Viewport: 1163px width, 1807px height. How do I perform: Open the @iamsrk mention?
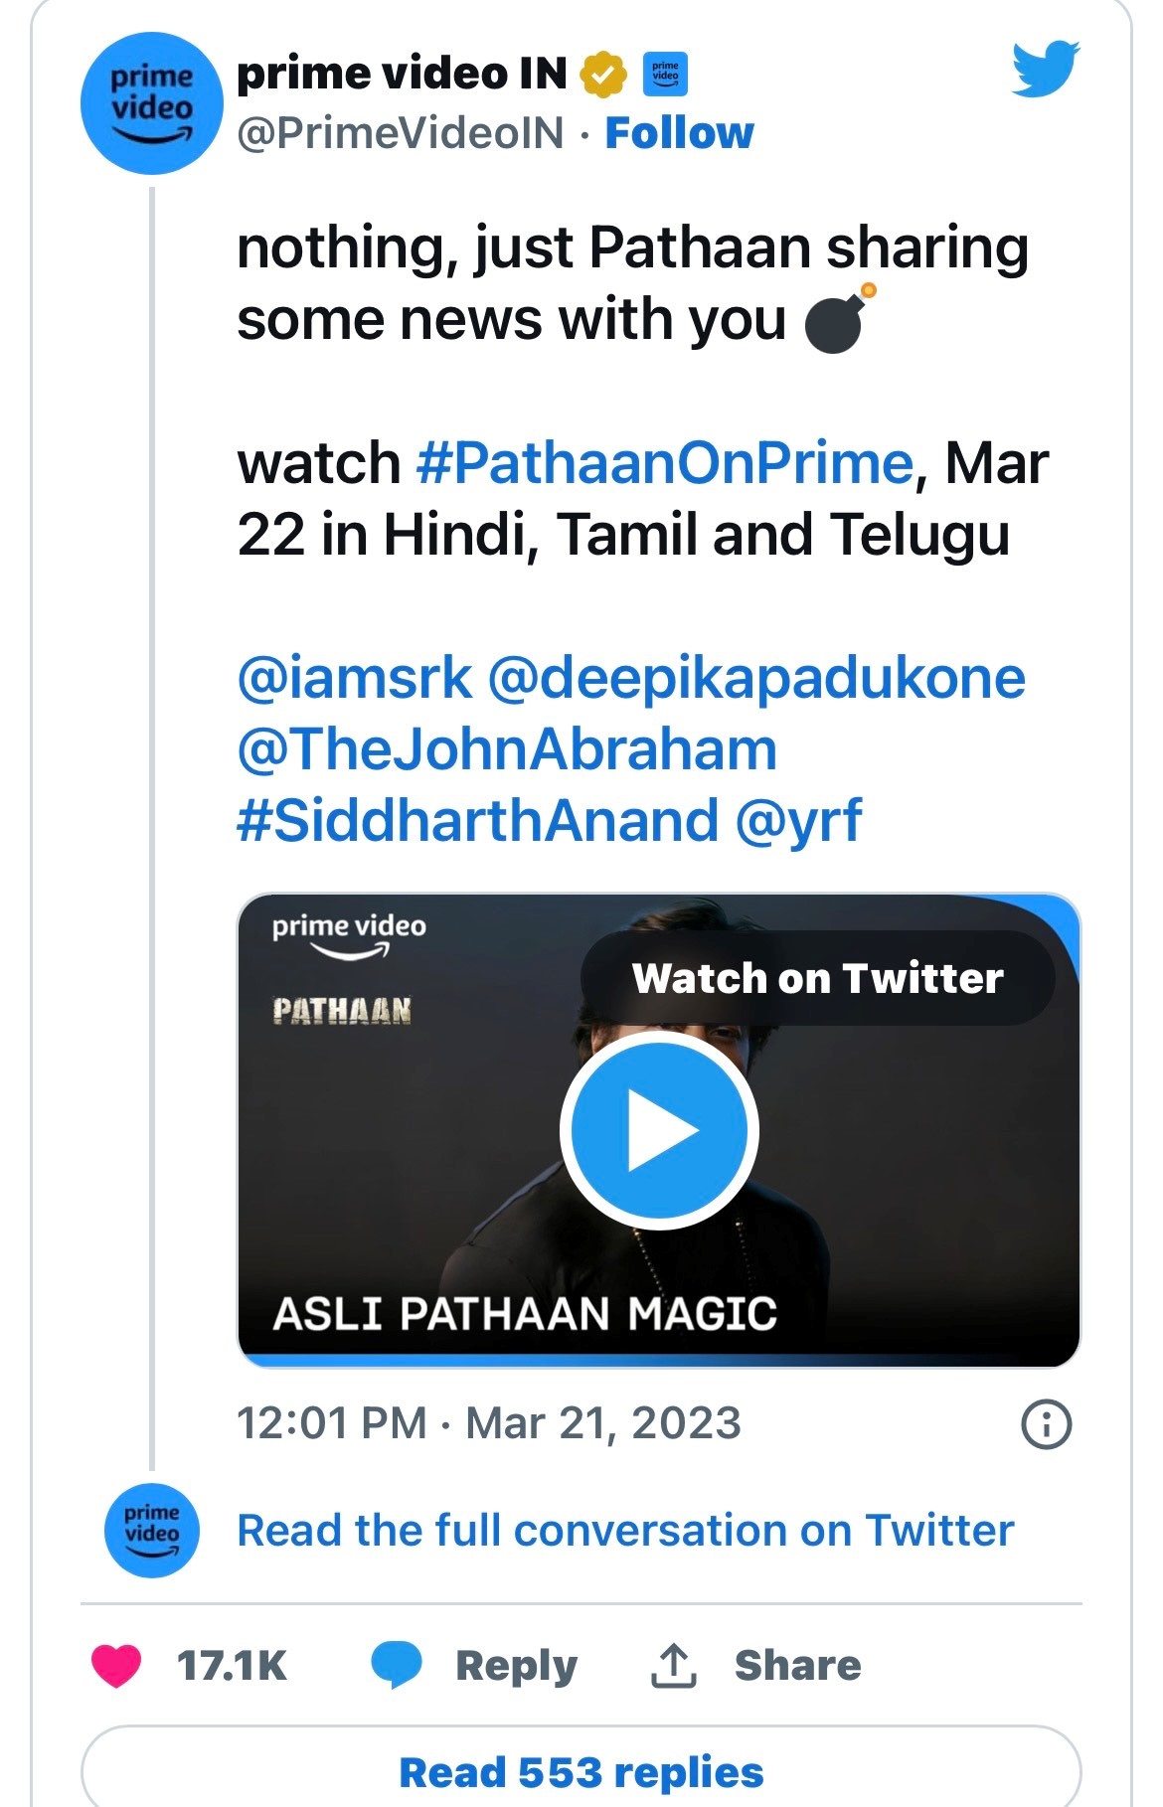[354, 678]
